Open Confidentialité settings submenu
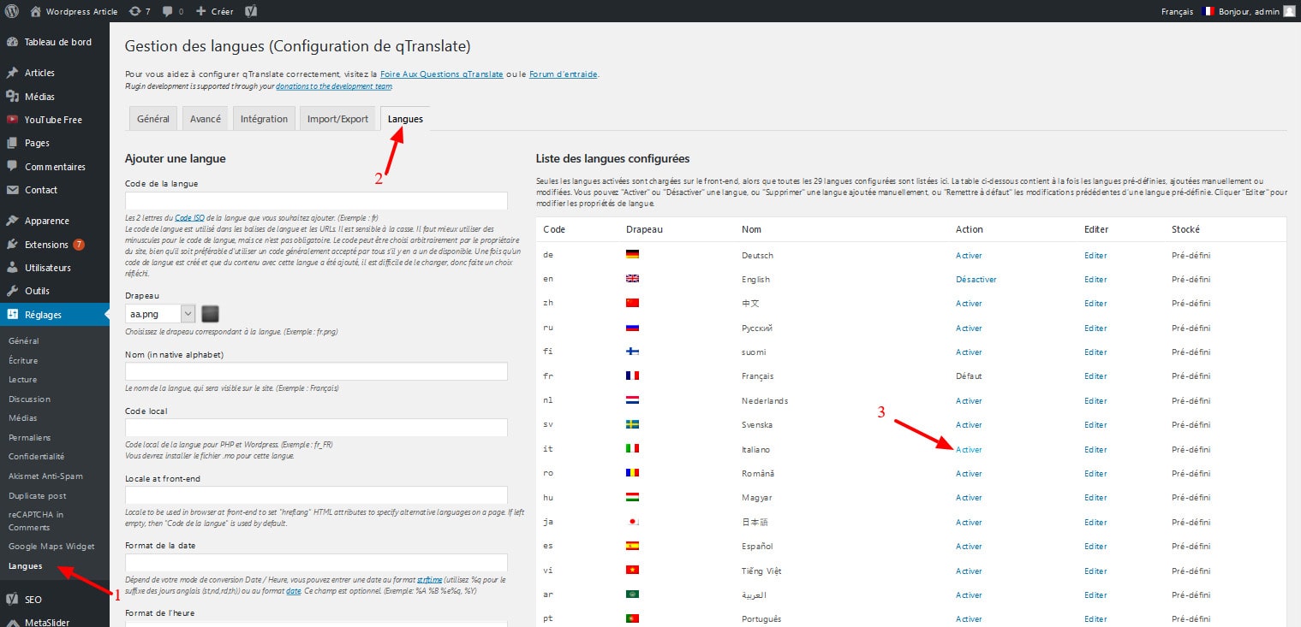1301x627 pixels. [x=37, y=457]
